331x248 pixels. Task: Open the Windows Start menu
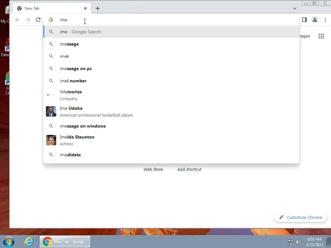pos(9,242)
